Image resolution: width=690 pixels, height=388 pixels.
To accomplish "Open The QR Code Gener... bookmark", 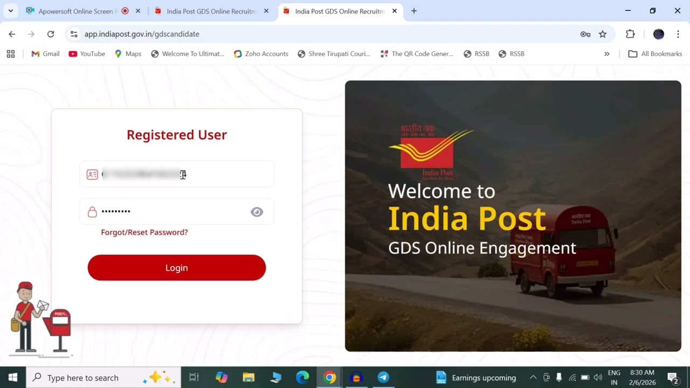I will [x=417, y=54].
